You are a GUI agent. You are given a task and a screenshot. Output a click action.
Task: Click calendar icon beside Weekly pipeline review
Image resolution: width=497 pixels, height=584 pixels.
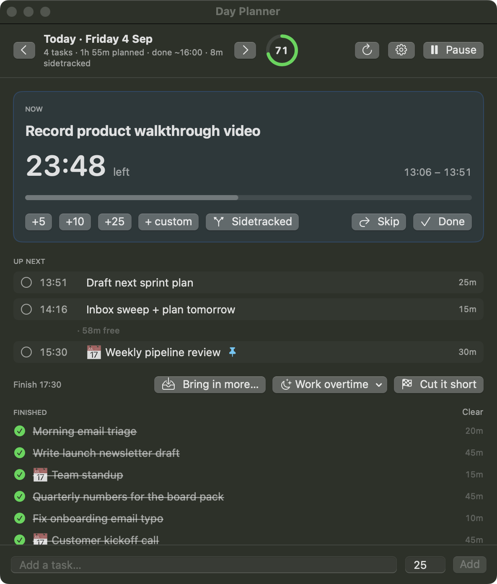pyautogui.click(x=94, y=352)
